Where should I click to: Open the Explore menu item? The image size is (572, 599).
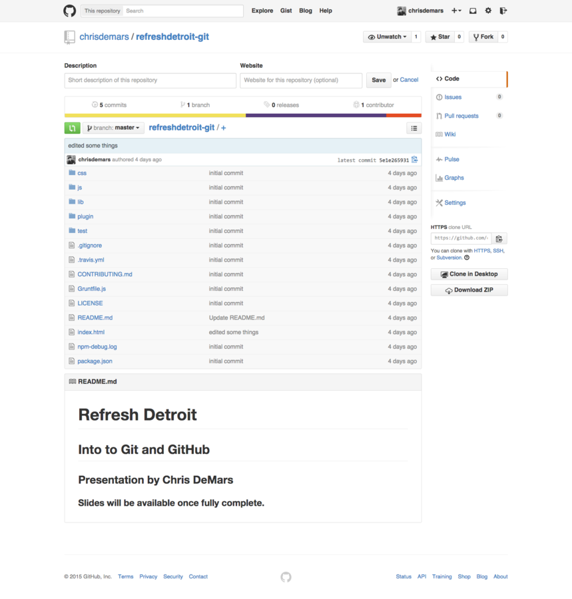(262, 11)
